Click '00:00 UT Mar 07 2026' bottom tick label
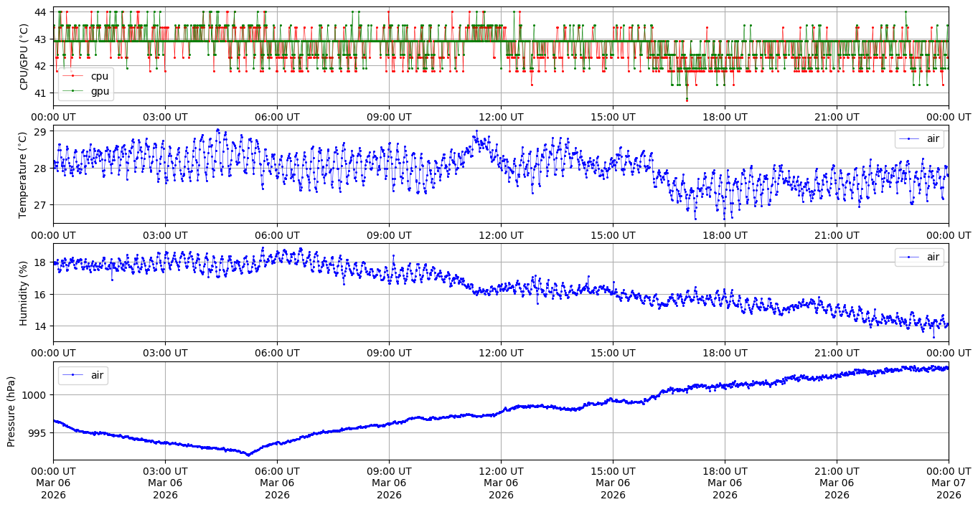 coord(949,483)
